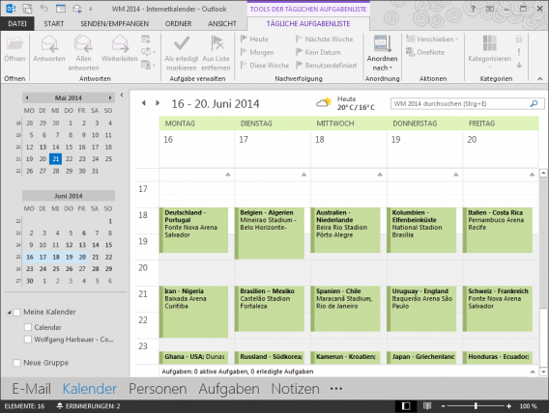Click the undo arrow in quick access toolbar

[x=44, y=8]
